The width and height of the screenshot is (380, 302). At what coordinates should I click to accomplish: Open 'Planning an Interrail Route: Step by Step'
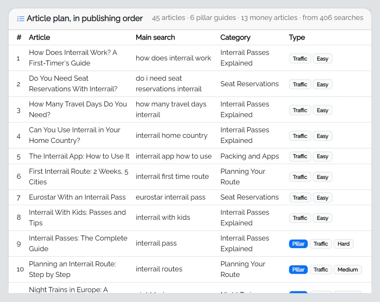coord(73,269)
